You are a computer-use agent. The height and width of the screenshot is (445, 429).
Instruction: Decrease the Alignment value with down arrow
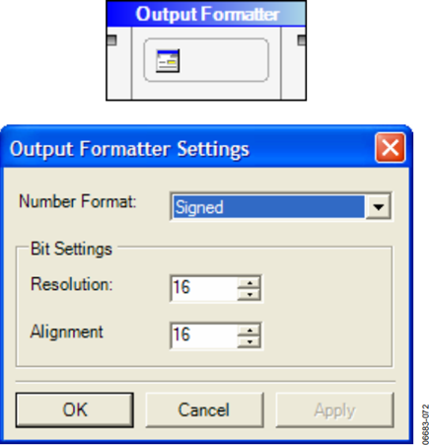[x=250, y=341]
